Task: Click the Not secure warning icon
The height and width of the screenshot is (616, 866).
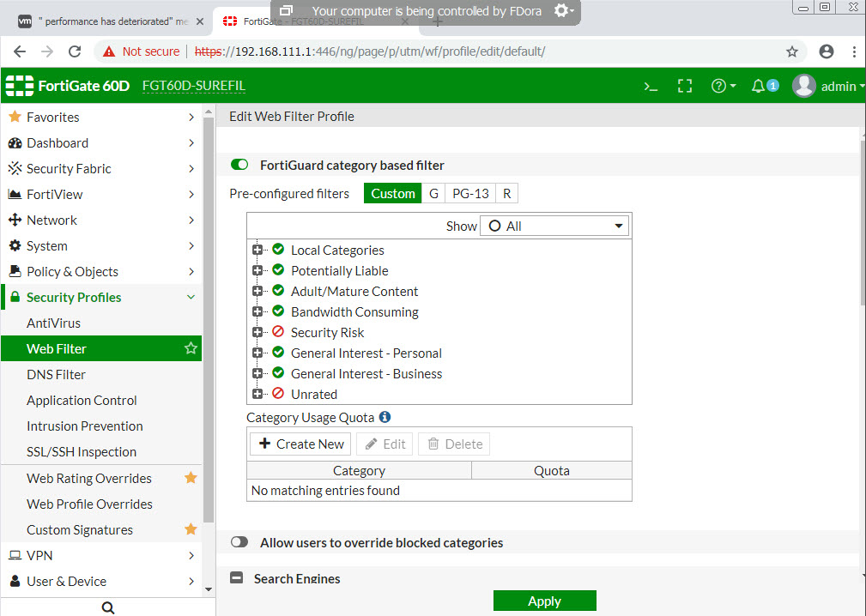Action: (109, 51)
